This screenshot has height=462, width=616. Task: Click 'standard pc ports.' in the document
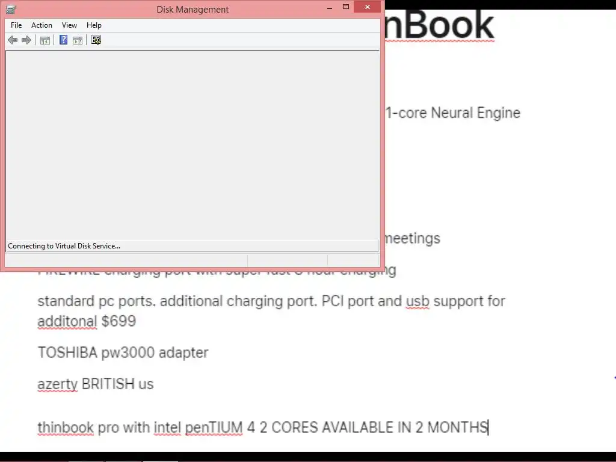tap(97, 301)
